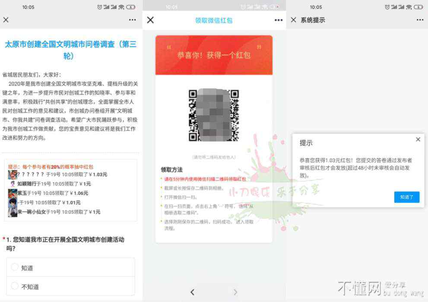Tap the Wi-Fi icon in the 系统提示 status bar
Viewport: 428px width, 302px height.
point(409,7)
